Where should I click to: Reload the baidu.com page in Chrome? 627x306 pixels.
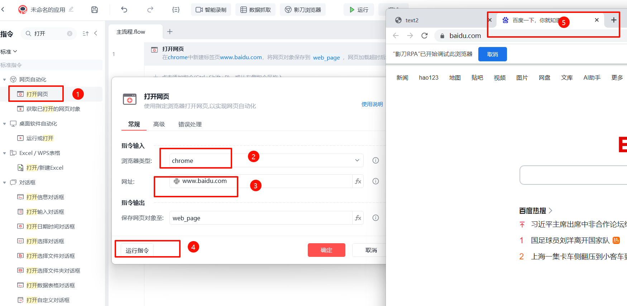point(425,36)
